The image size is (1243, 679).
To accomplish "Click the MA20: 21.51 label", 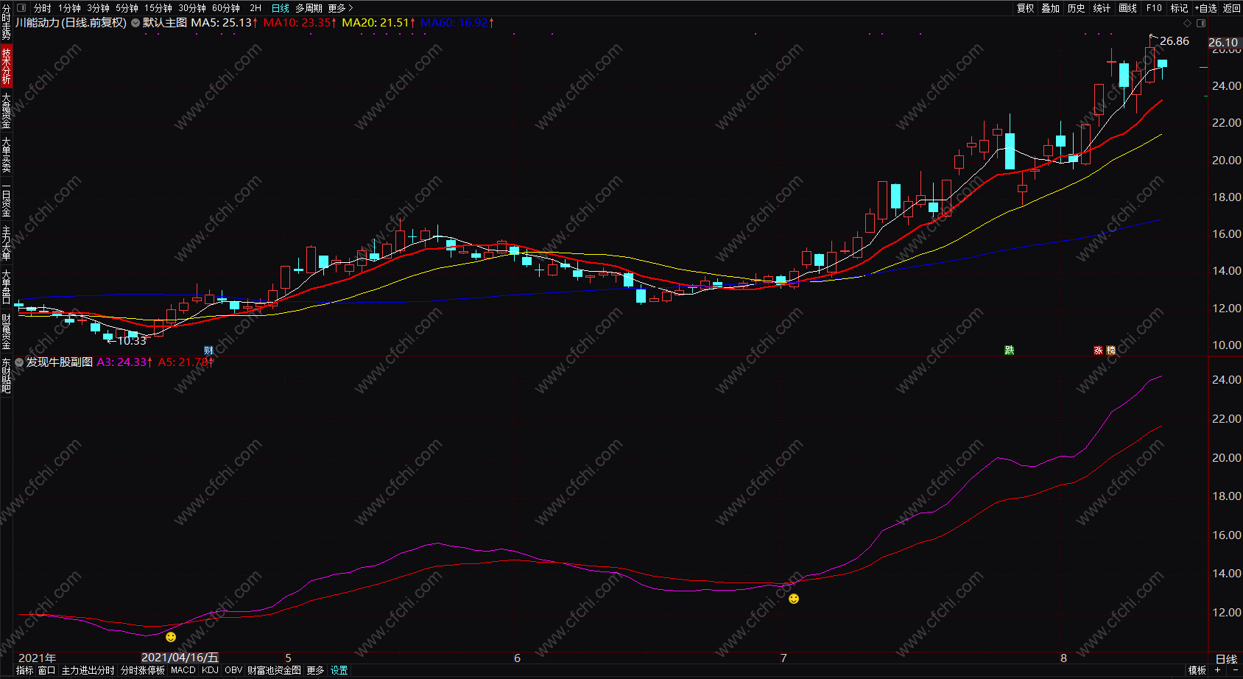I will pyautogui.click(x=379, y=23).
